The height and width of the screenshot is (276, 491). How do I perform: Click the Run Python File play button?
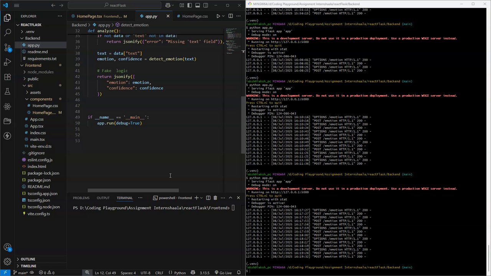point(218,16)
